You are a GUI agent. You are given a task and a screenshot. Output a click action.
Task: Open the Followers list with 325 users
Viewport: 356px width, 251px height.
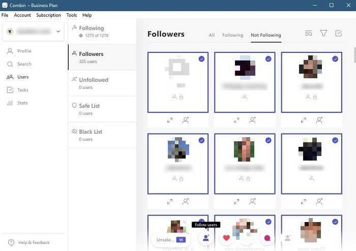point(102,57)
